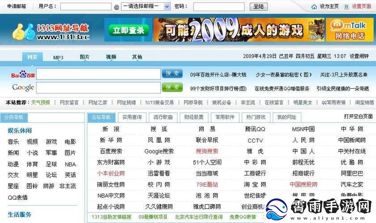Image resolution: width=376 pixels, height=223 pixels.
Task: Select the MP3 search tab
Action: click(x=58, y=58)
